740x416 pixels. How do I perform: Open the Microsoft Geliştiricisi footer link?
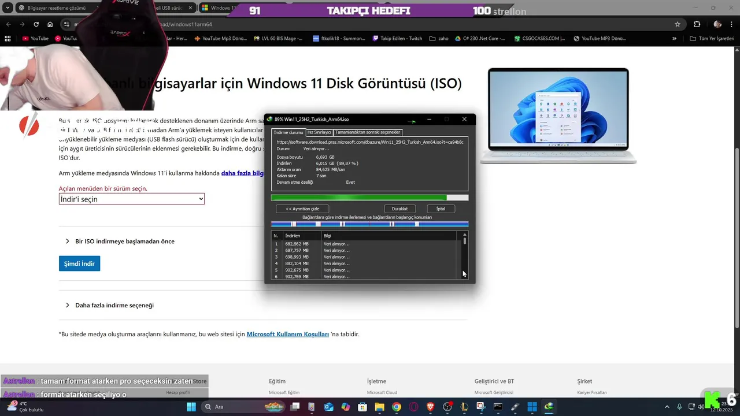[494, 392]
